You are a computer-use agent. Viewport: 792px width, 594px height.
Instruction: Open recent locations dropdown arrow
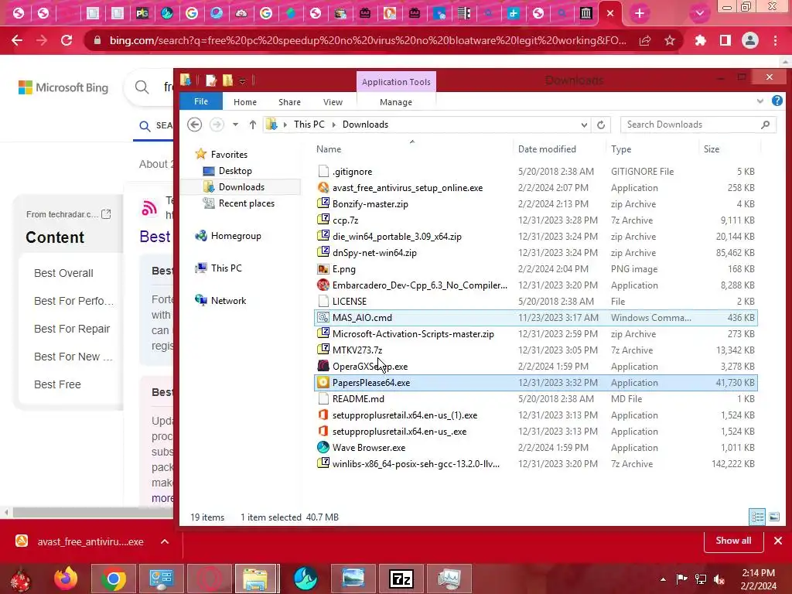point(235,125)
